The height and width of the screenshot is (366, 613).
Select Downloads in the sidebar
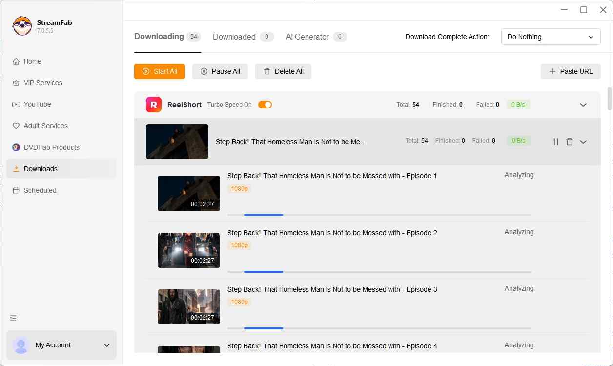coord(61,169)
